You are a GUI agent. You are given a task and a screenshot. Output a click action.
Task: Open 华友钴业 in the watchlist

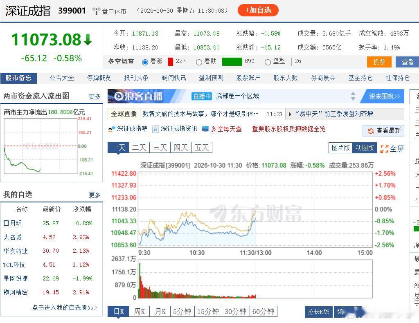click(x=16, y=251)
